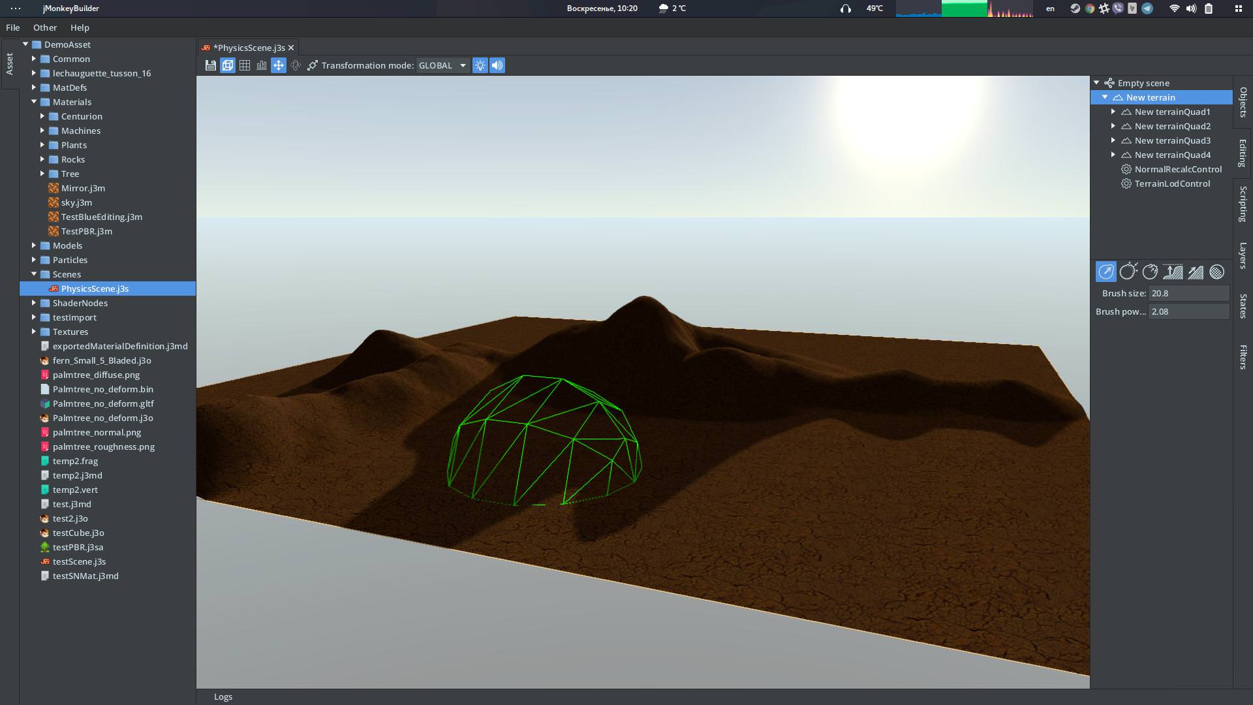This screenshot has width=1253, height=705.
Task: Expand the New terrain node in outliner
Action: click(x=1105, y=97)
